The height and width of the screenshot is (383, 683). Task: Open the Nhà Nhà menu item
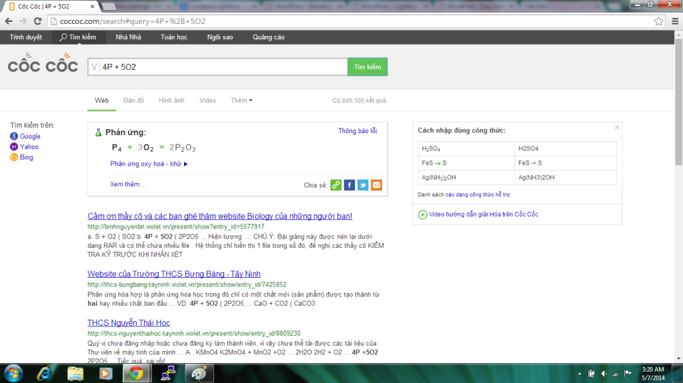pyautogui.click(x=129, y=37)
